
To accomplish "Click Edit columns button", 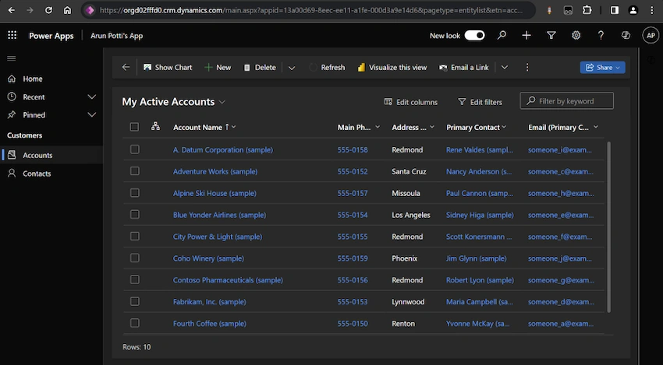I will [411, 102].
